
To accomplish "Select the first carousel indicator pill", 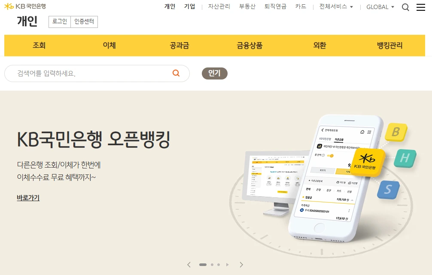I will (203, 265).
